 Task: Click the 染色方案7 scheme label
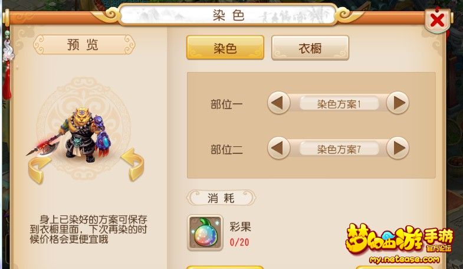pyautogui.click(x=339, y=149)
